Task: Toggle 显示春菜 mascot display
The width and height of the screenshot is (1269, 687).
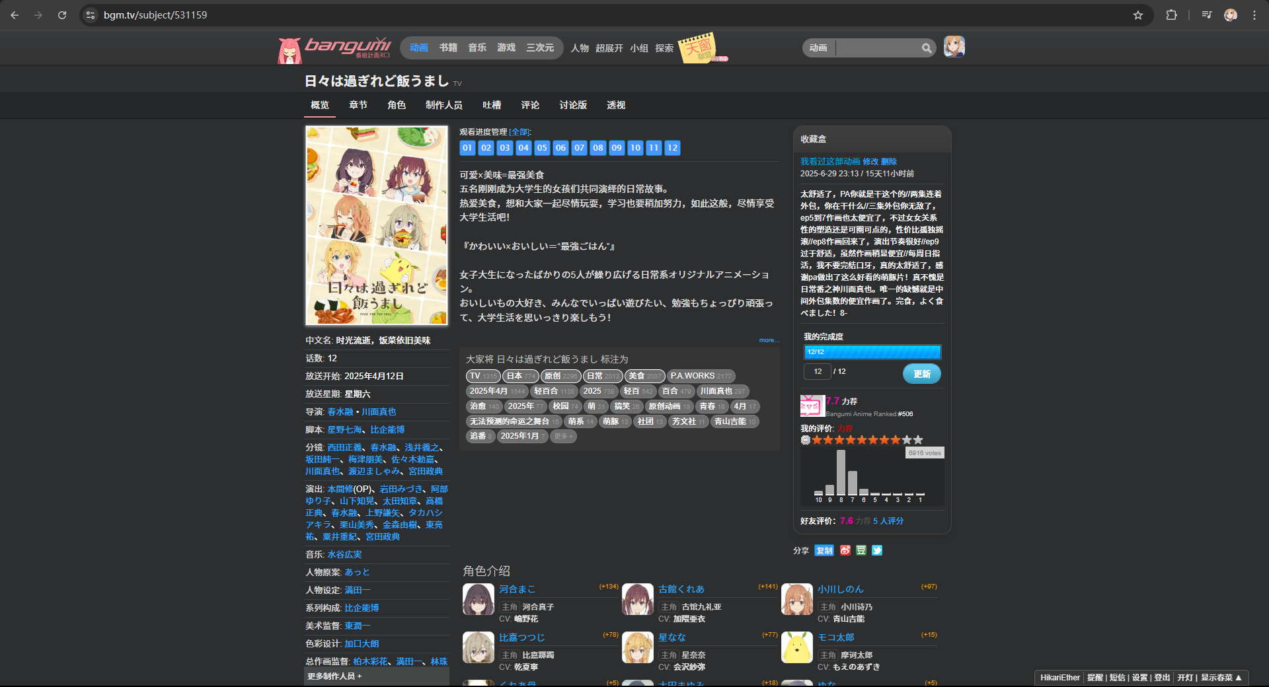Action: click(x=1221, y=678)
